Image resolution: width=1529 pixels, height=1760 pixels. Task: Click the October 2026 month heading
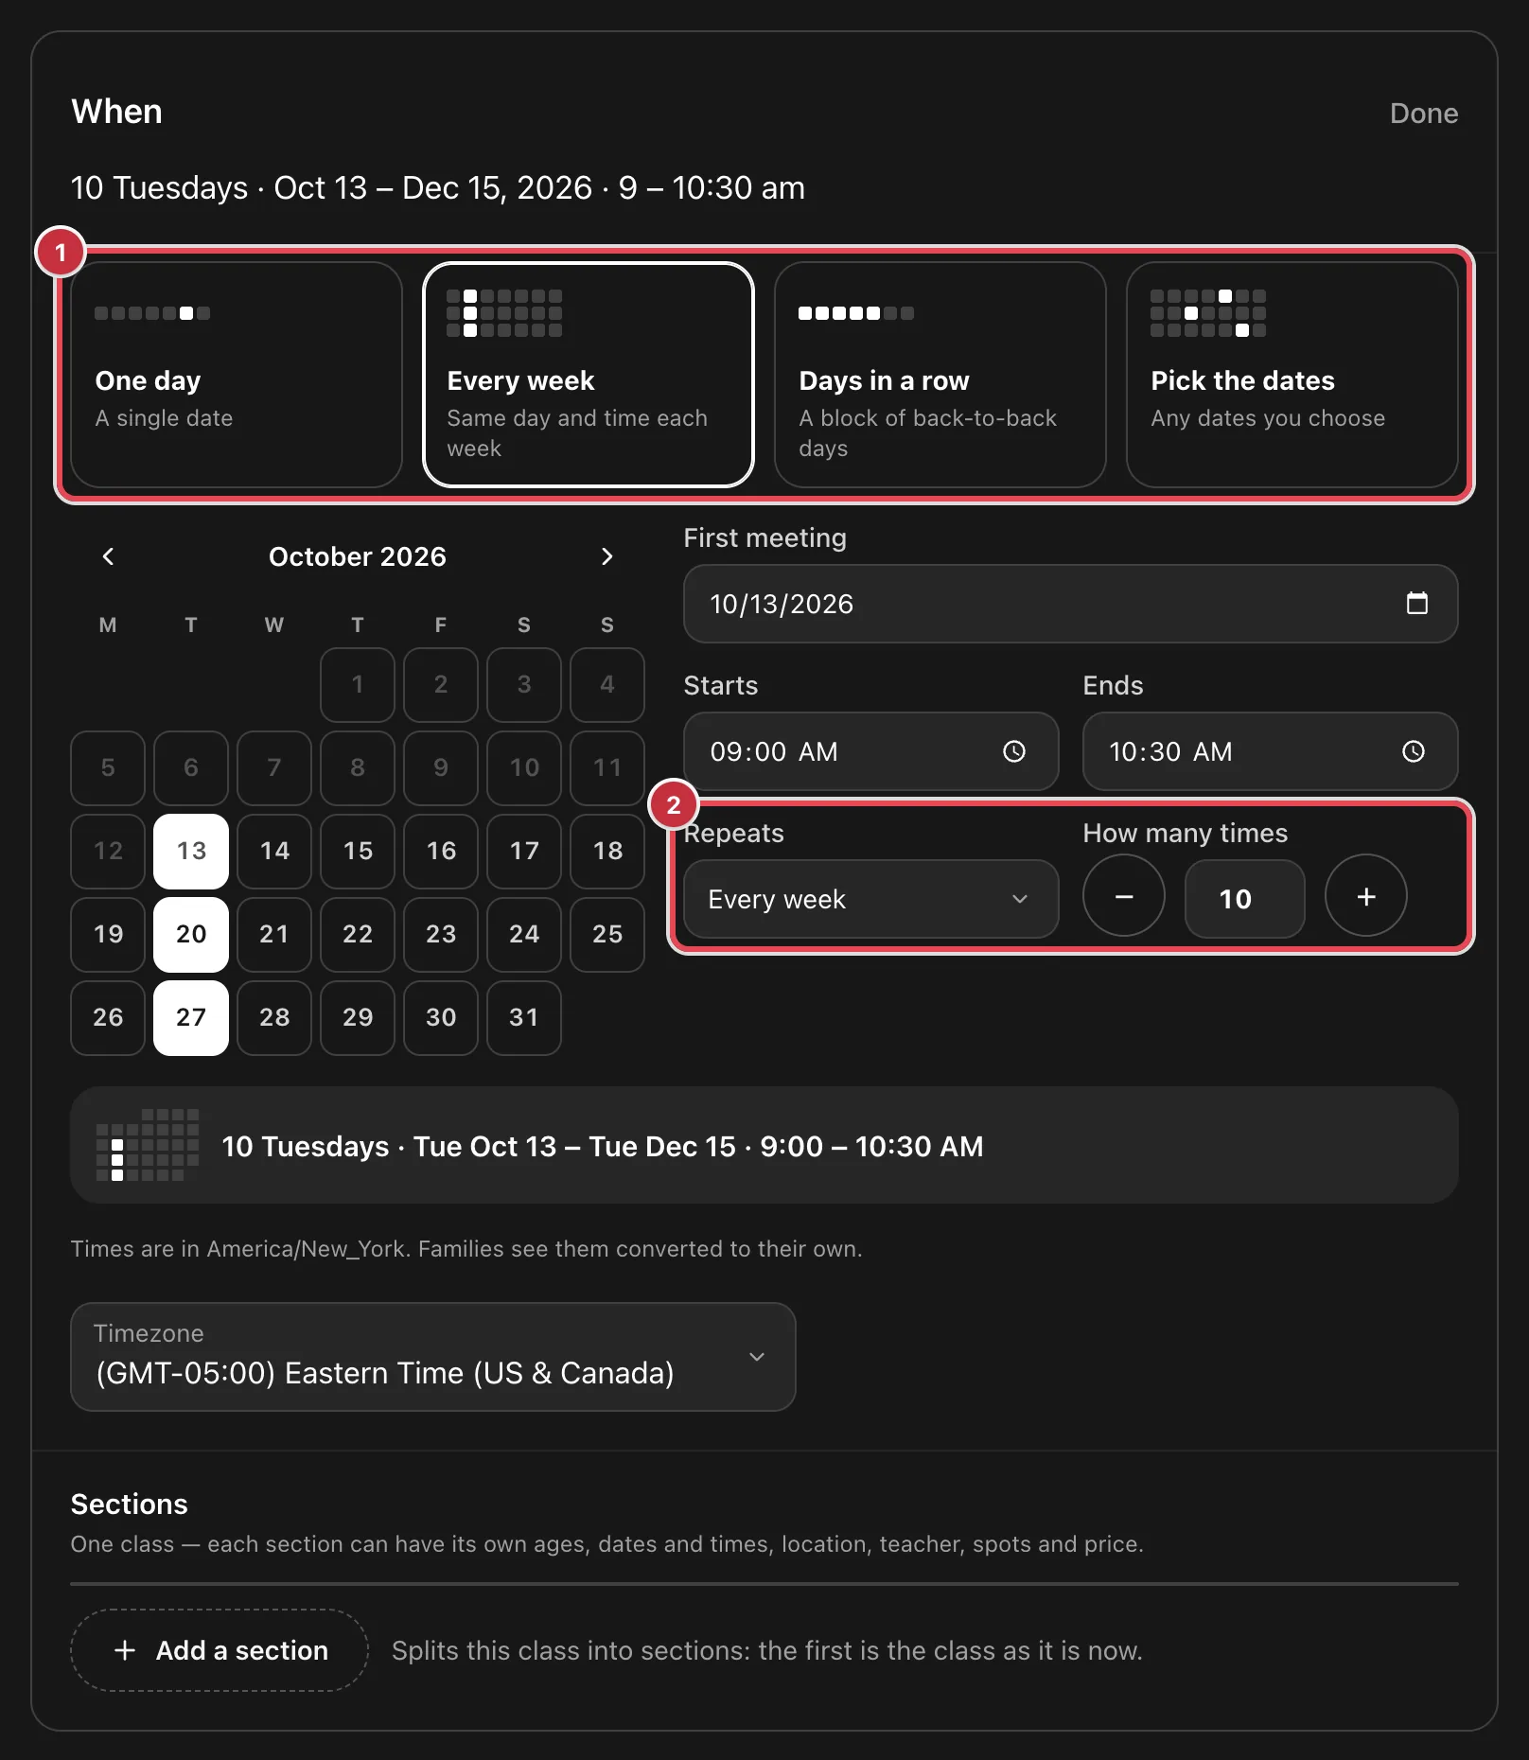[358, 556]
